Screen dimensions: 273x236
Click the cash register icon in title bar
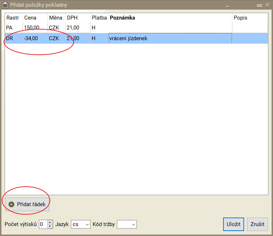click(x=5, y=5)
